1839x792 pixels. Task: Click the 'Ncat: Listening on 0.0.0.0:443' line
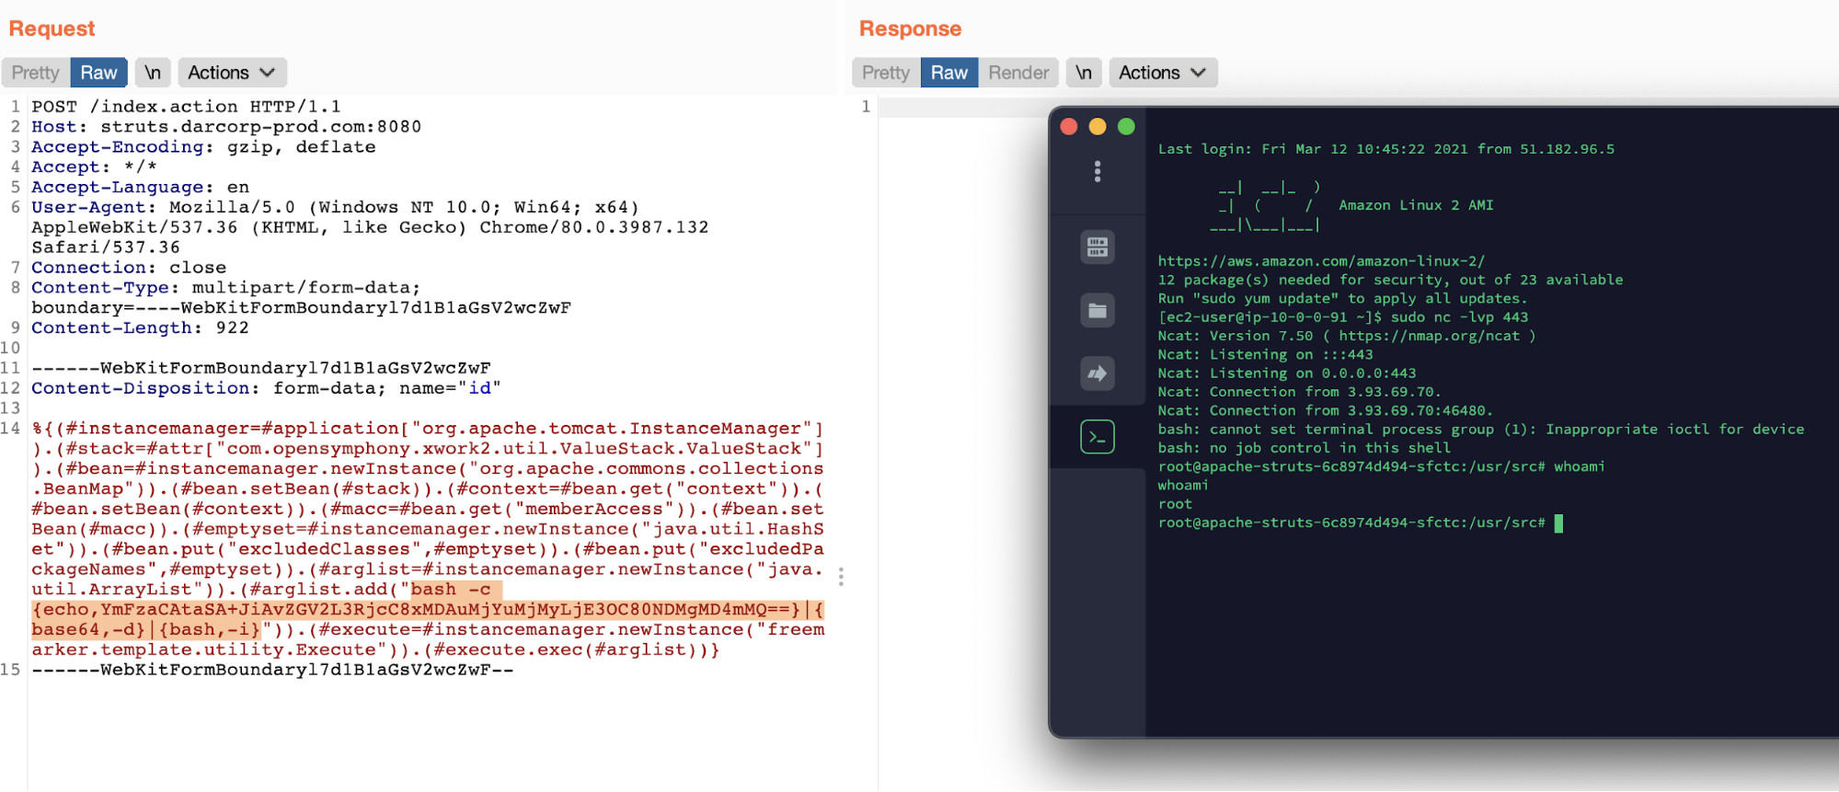coord(1287,373)
